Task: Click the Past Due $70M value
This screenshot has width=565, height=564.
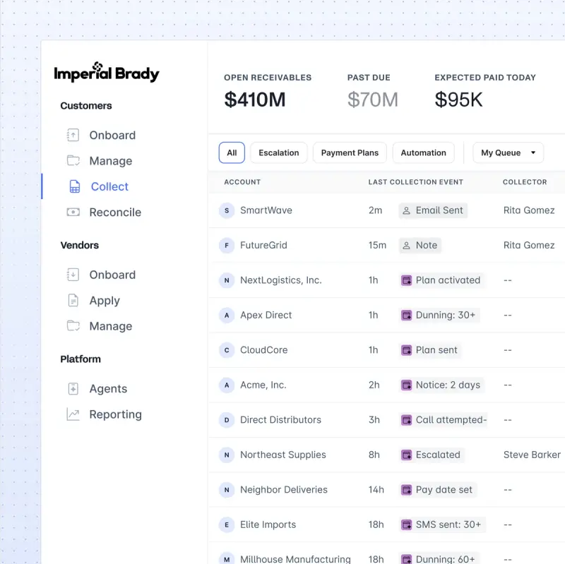Action: click(373, 100)
